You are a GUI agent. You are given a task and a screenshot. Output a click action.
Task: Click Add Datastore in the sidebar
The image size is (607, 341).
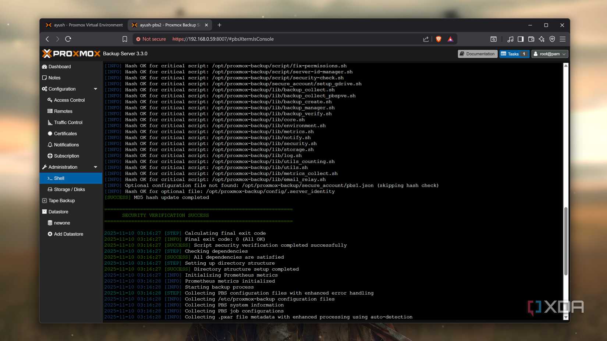point(68,234)
